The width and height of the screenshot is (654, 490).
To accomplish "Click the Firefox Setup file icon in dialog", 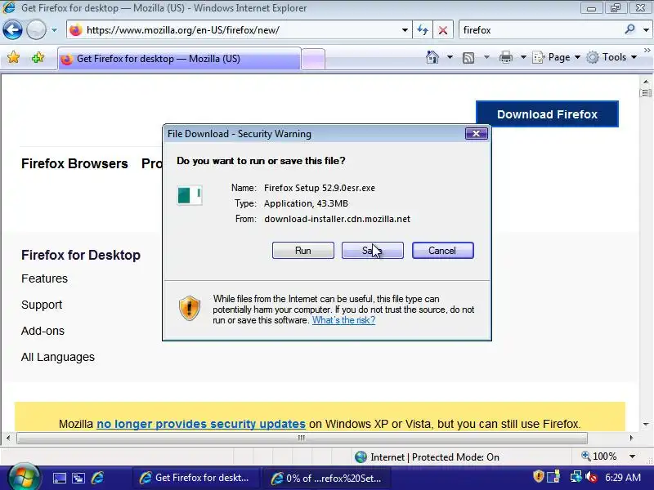I will pyautogui.click(x=190, y=195).
